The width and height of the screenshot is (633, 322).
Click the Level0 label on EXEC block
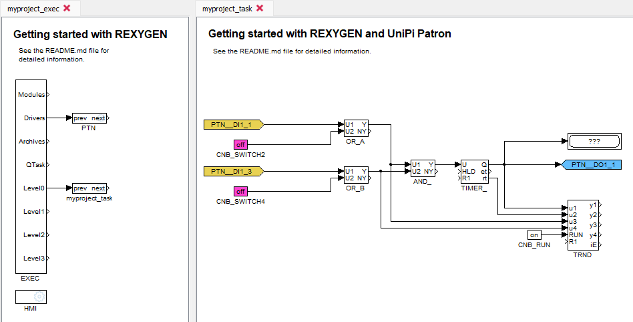tap(34, 188)
